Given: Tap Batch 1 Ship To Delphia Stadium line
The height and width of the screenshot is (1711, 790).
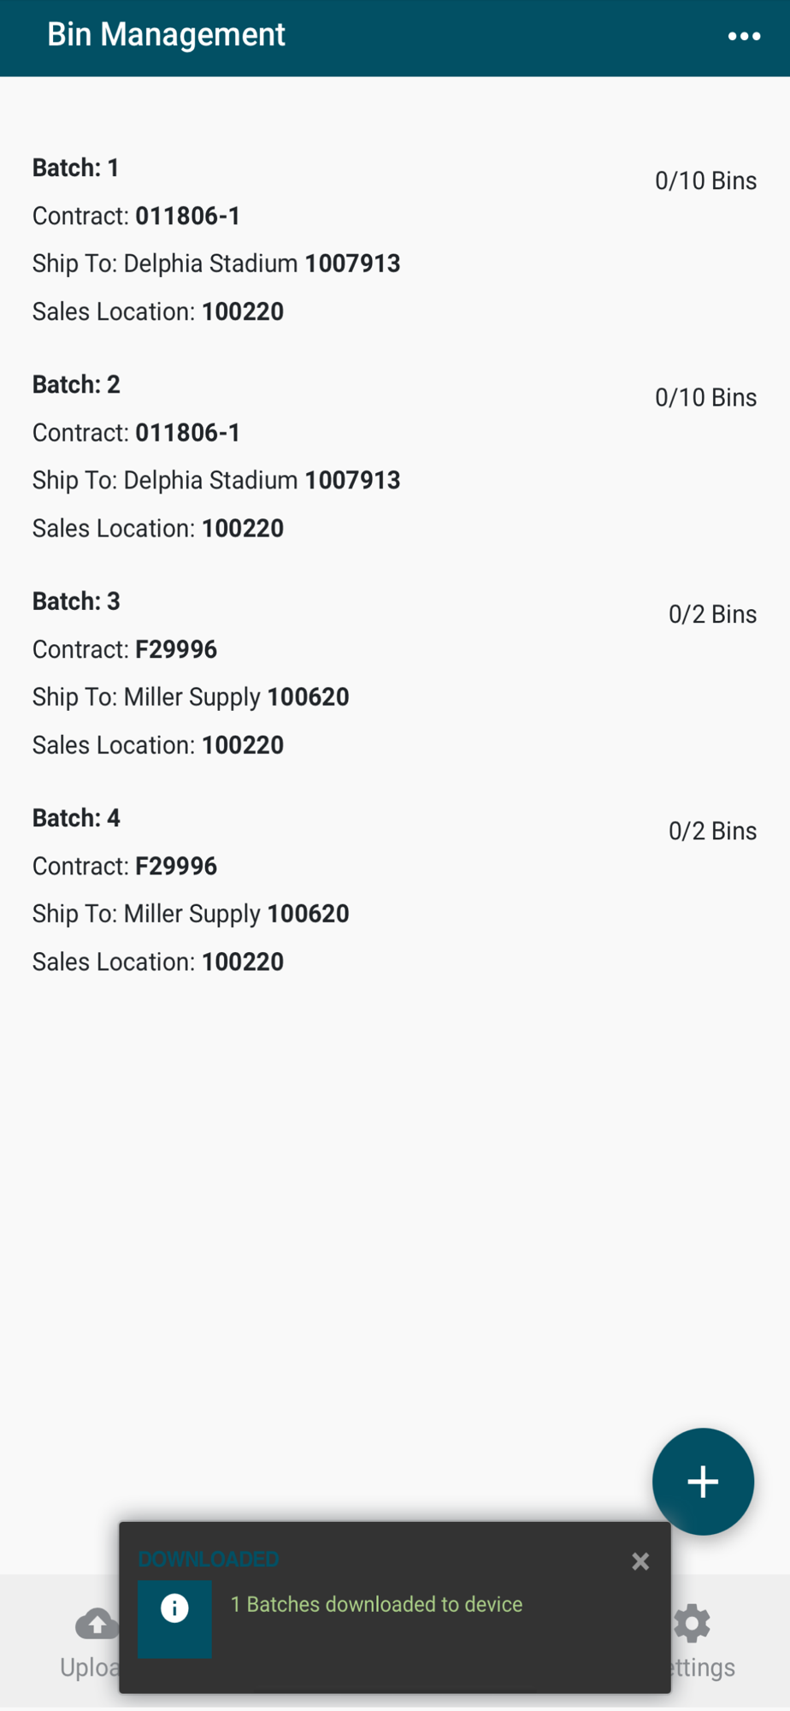Looking at the screenshot, I should click(x=216, y=263).
